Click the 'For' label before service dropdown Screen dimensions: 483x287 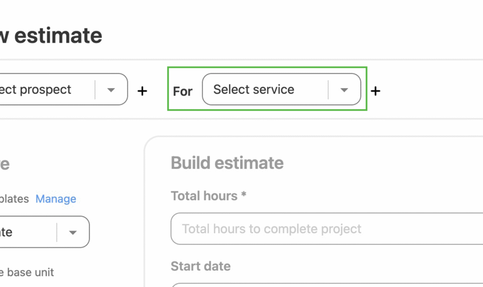(183, 91)
